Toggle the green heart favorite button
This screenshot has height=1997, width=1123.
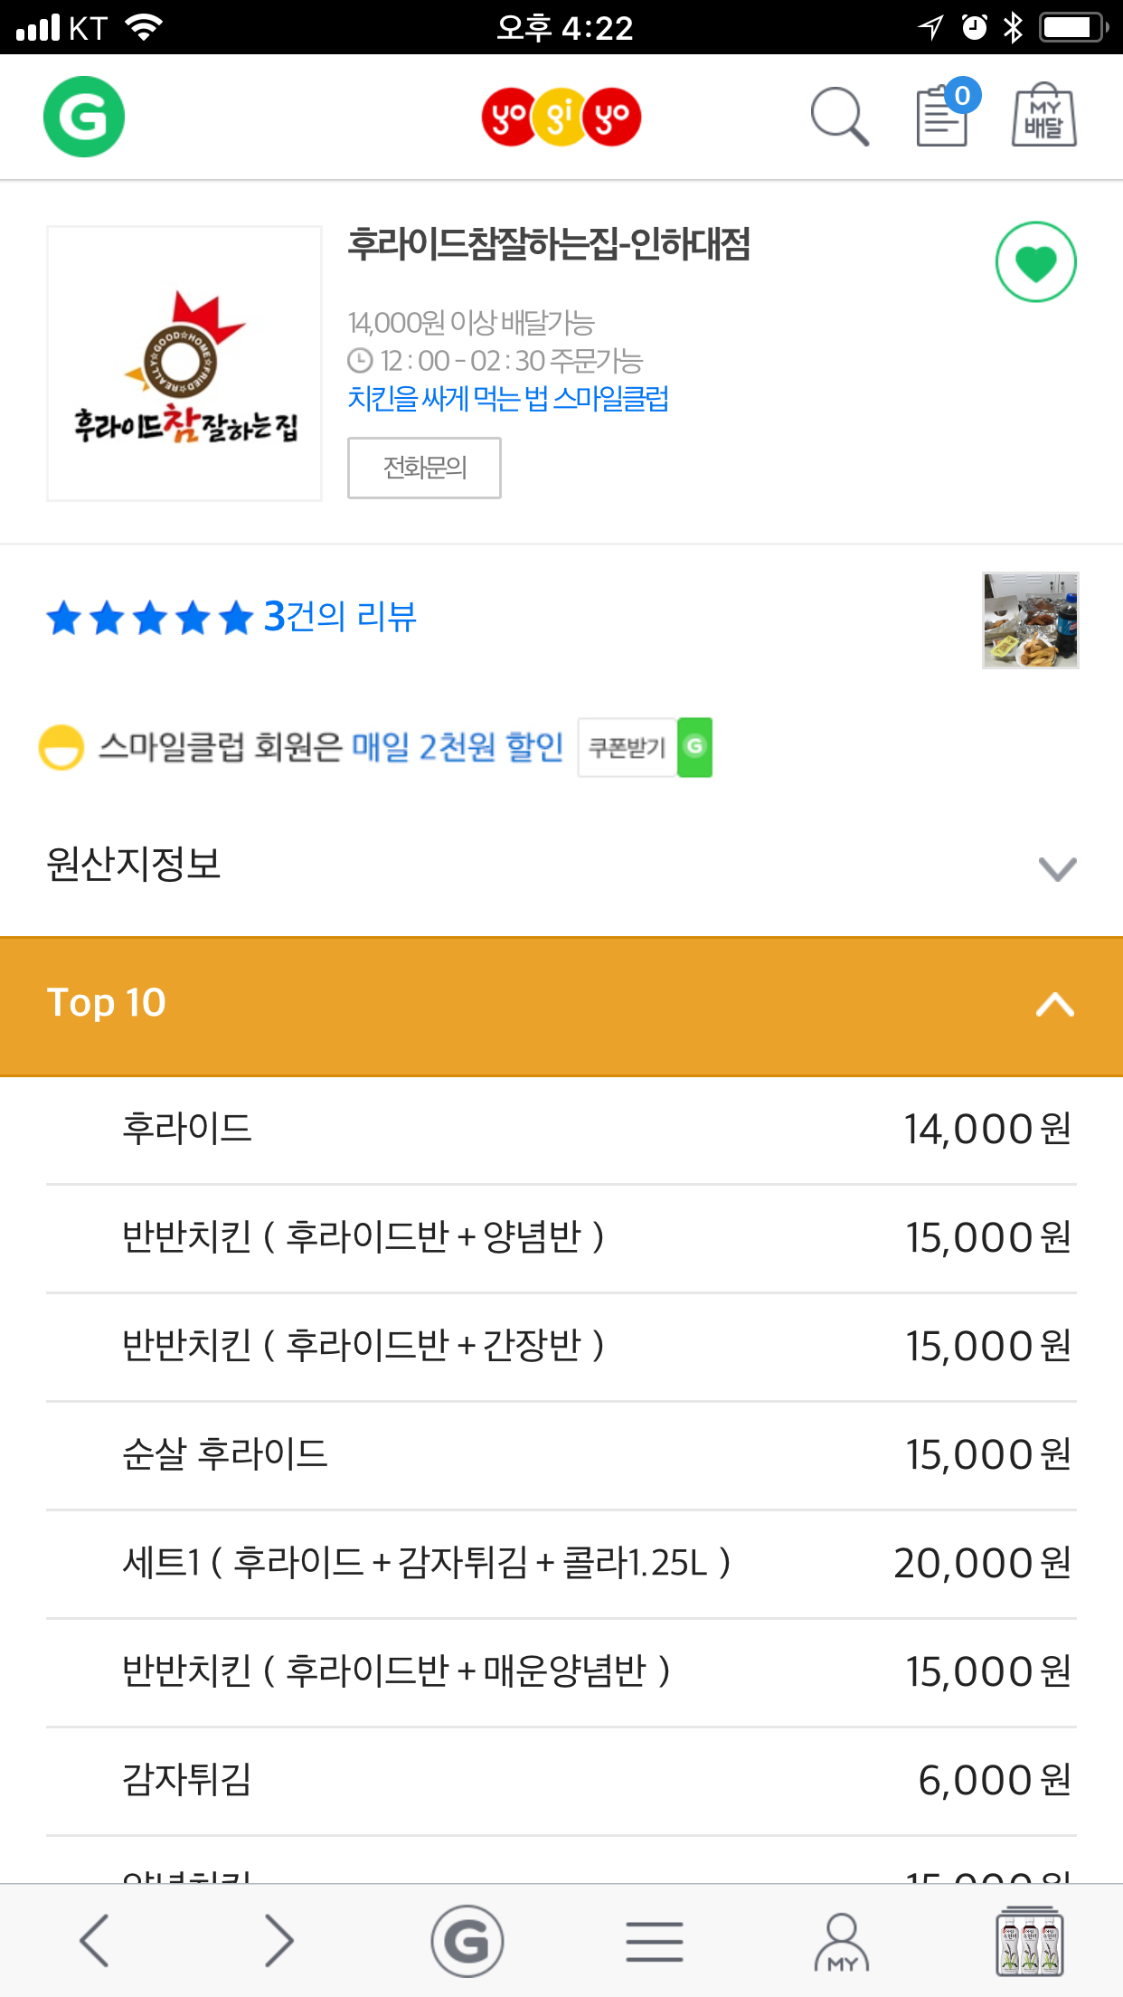[x=1035, y=262]
